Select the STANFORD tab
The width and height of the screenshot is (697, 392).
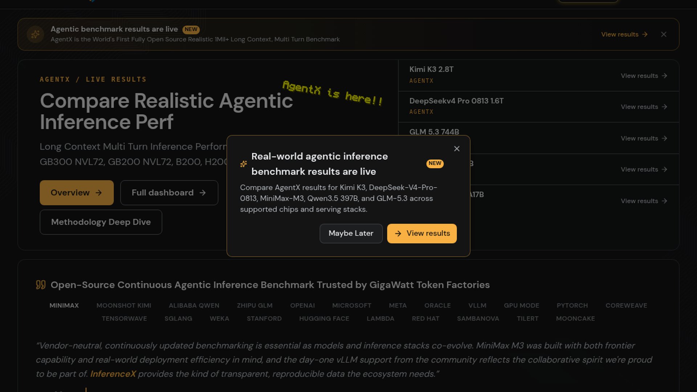tap(264, 319)
